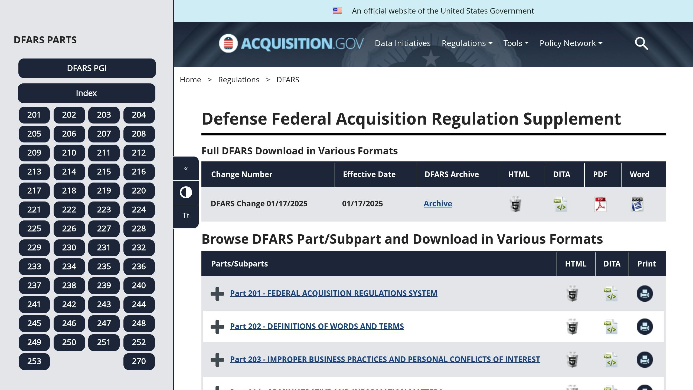
Task: Go to DFARS part 225 in sidebar
Action: (x=34, y=229)
